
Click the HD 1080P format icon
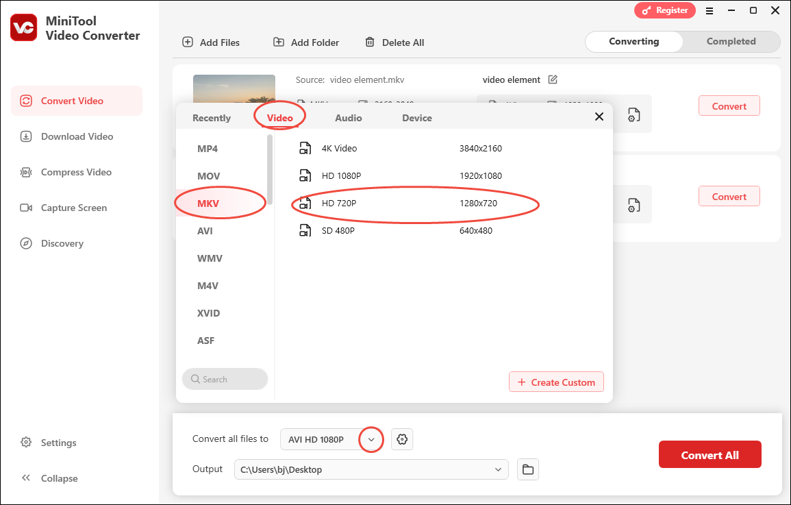tap(305, 175)
